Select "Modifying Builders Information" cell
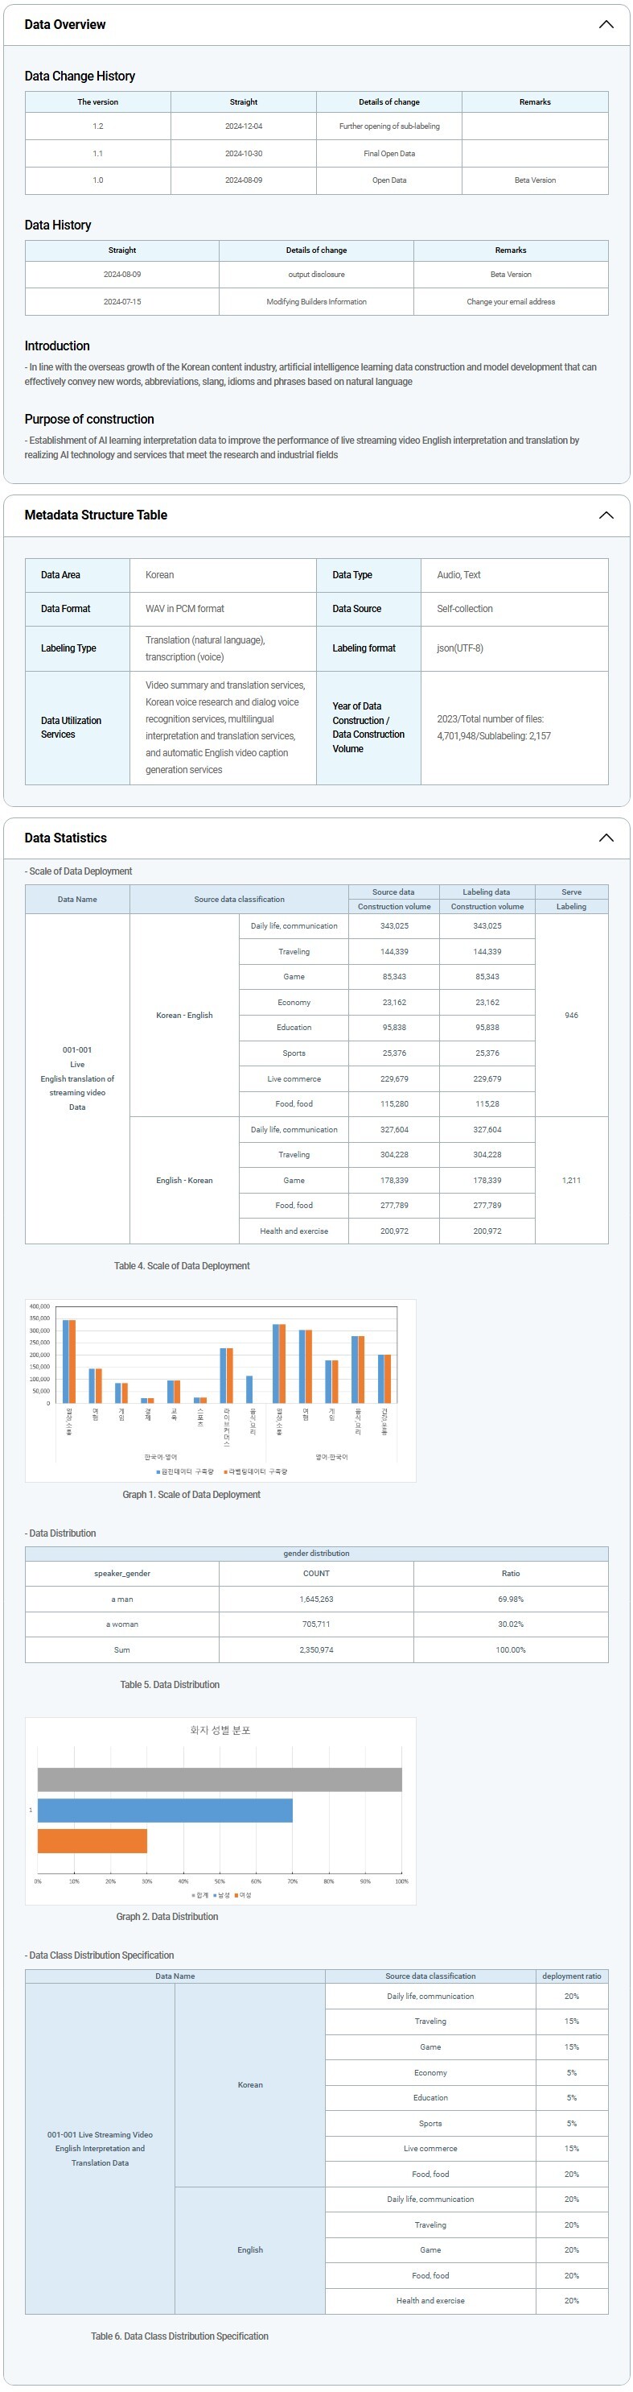This screenshot has height=2392, width=633. pyautogui.click(x=316, y=302)
